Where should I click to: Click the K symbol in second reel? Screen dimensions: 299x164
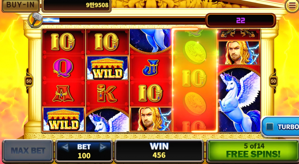click(x=107, y=94)
